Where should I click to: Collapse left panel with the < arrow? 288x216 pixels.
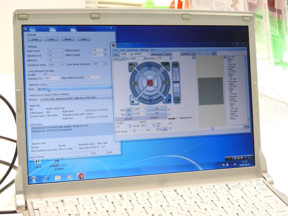[x=193, y=57]
